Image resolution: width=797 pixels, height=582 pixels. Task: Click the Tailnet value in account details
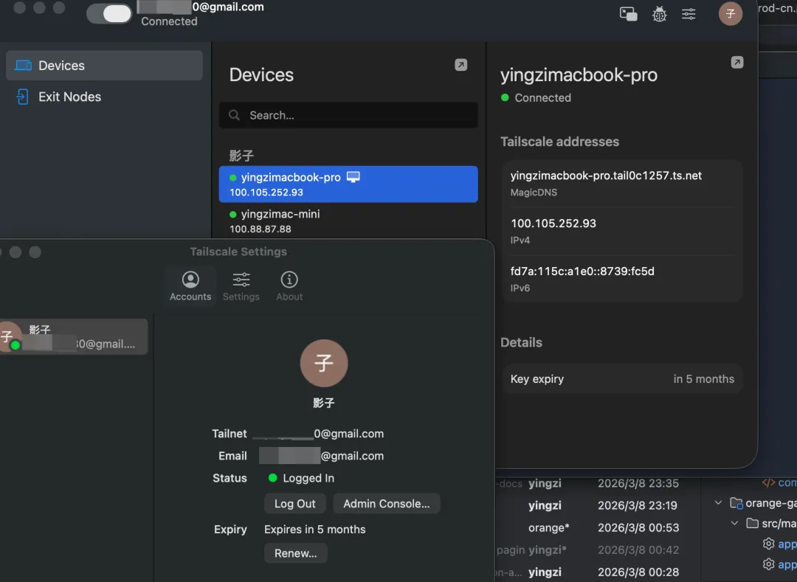pyautogui.click(x=318, y=434)
